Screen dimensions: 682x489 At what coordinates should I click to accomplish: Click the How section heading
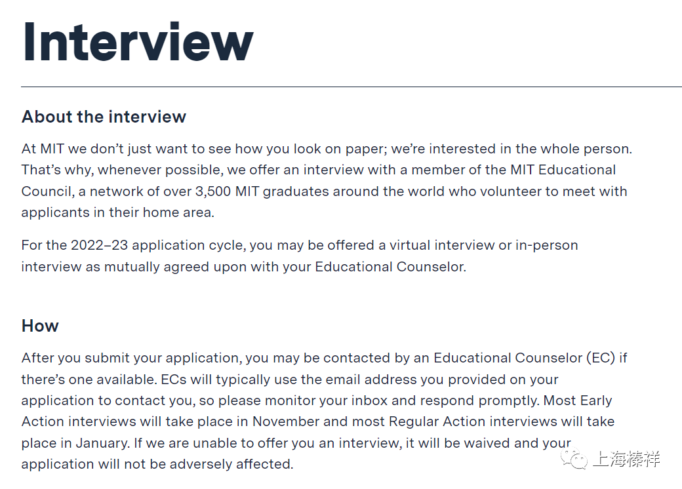40,326
